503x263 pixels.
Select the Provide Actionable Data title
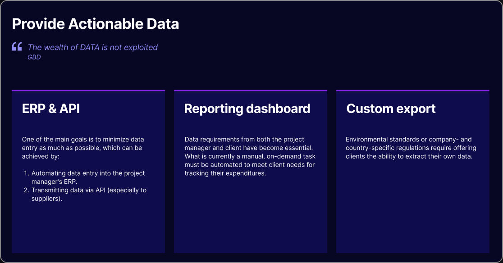[95, 24]
